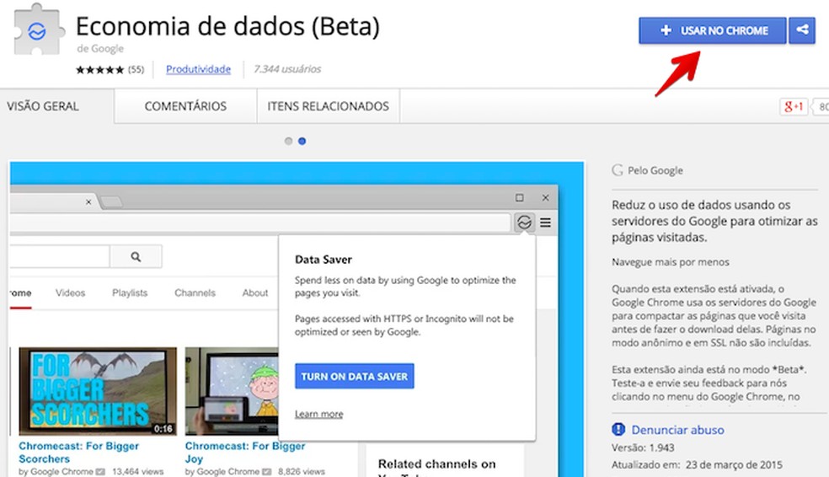Screen dimensions: 829x477
Task: Click the Videos tab in screenshot
Action: click(x=70, y=293)
